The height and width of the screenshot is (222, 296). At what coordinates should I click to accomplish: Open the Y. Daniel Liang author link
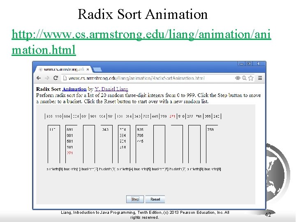click(x=111, y=89)
